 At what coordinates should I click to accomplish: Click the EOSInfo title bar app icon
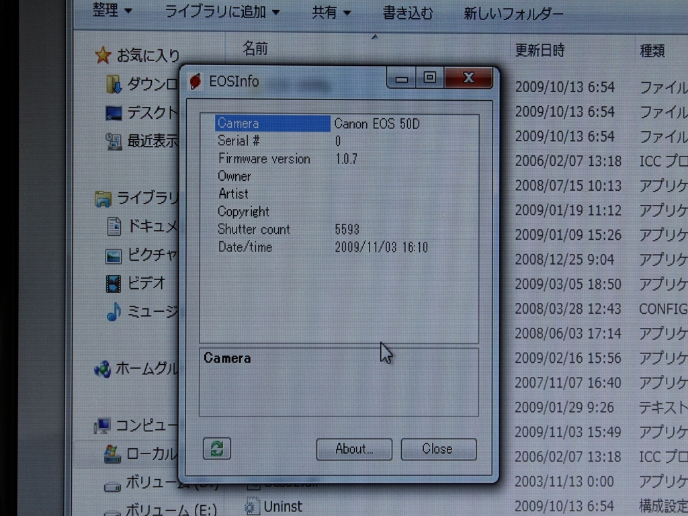(195, 81)
